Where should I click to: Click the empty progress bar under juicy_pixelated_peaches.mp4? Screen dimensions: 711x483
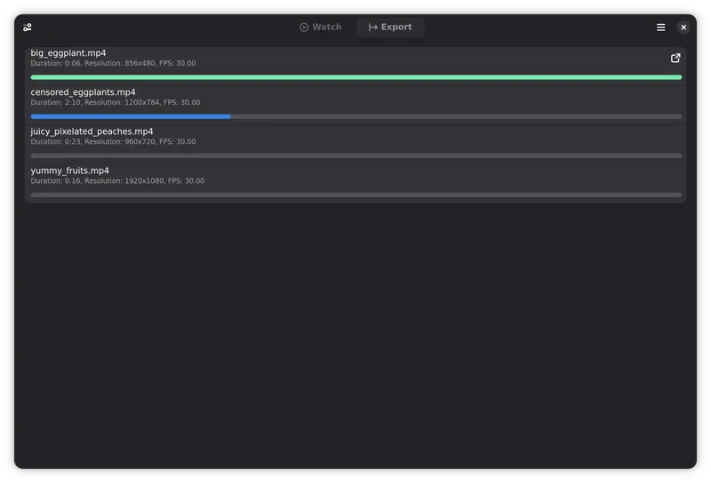[x=355, y=155]
